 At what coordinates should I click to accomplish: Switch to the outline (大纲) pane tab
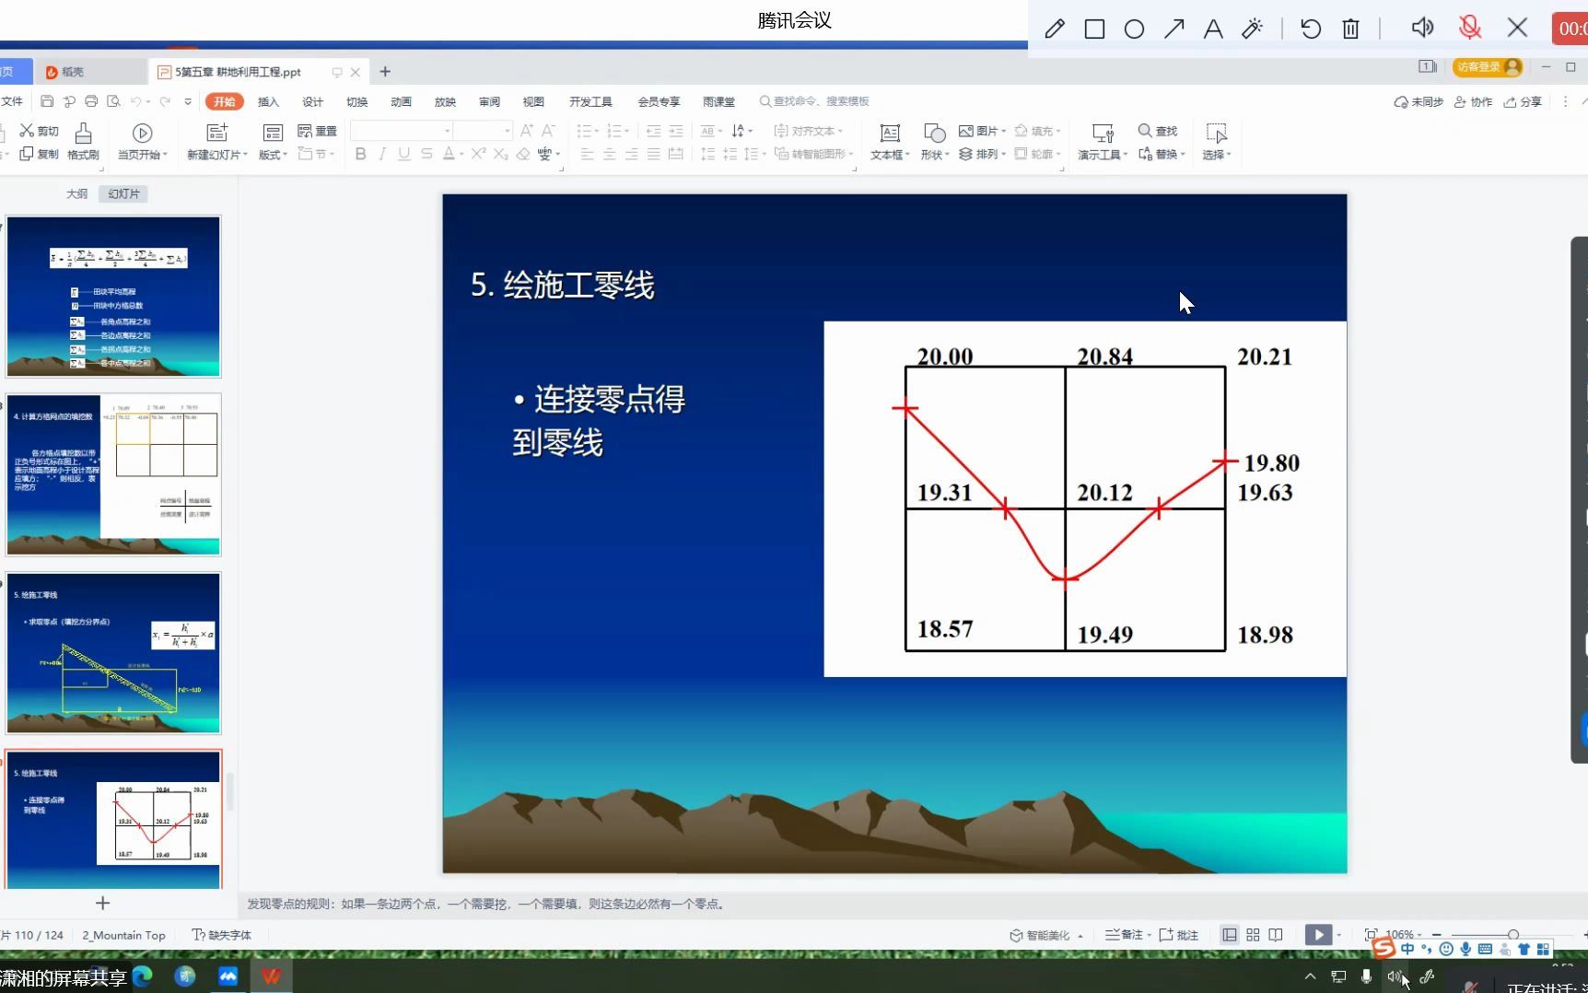point(76,193)
